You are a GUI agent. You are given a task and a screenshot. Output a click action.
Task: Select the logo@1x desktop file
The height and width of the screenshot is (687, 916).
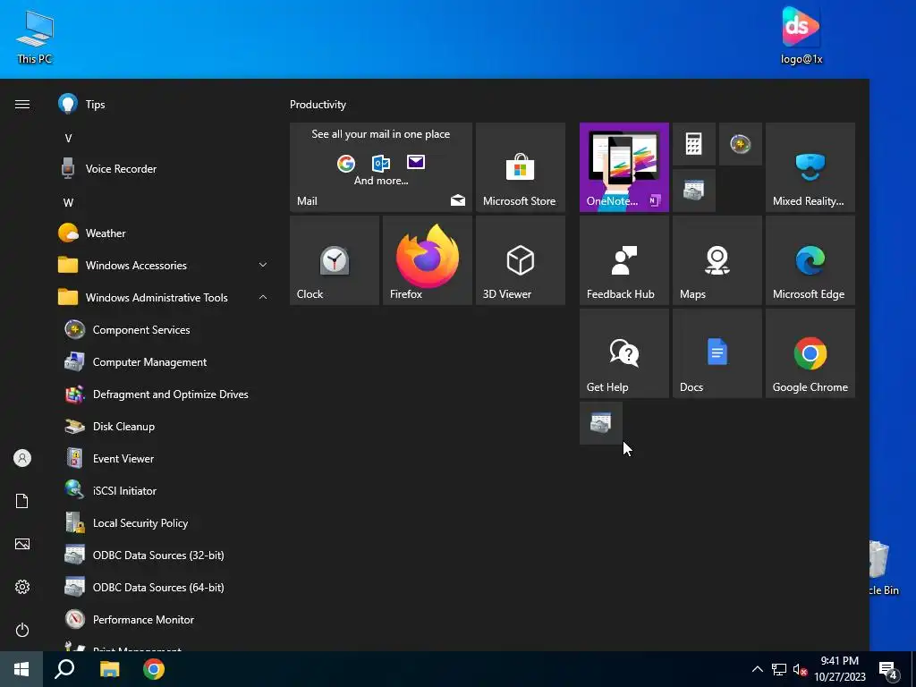pos(801,35)
